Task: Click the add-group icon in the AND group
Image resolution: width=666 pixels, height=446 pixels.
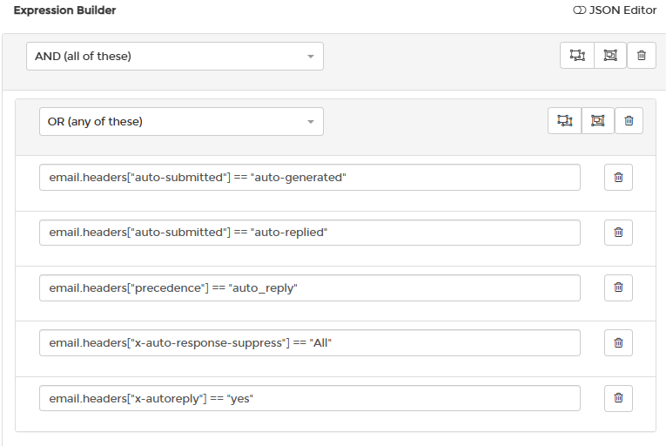Action: [610, 55]
